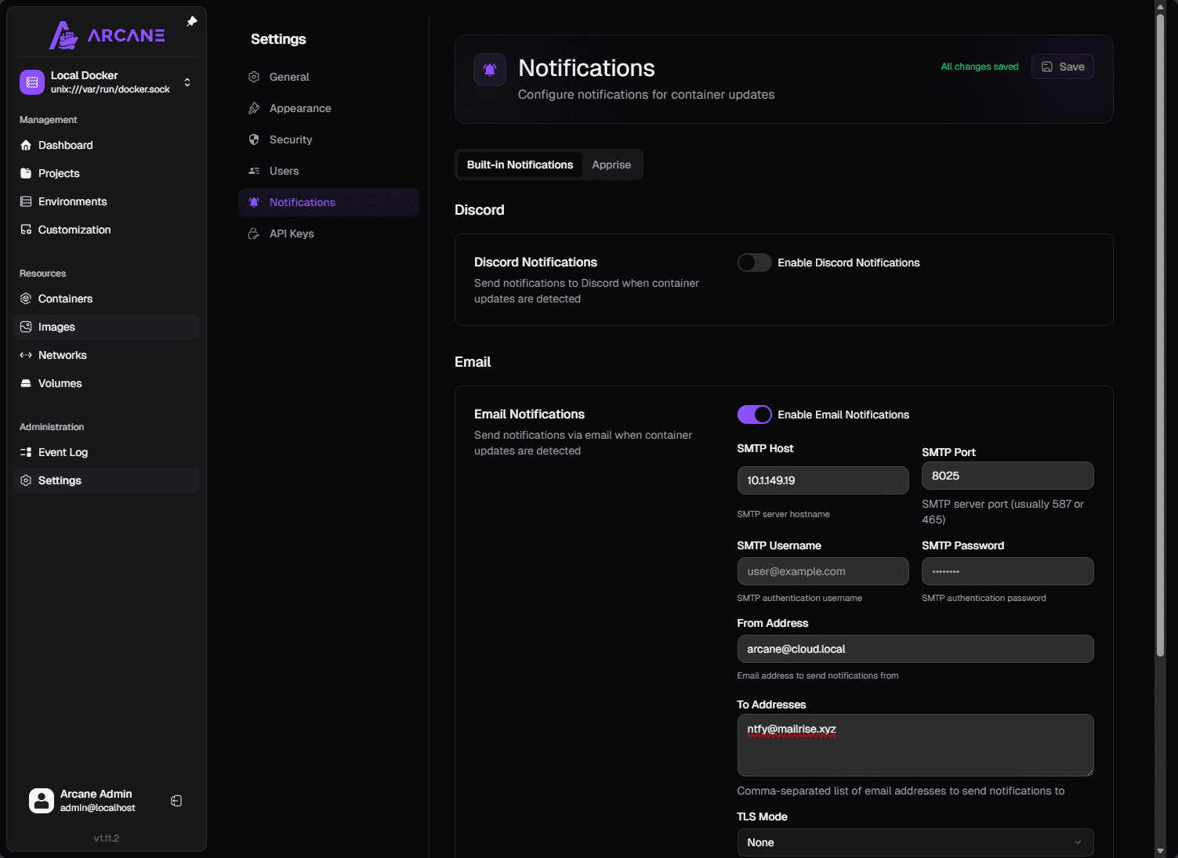Screen dimensions: 1178x858
Task: Open Networks from the Resources section
Action: coord(26,355)
